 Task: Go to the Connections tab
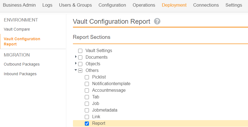click(206, 5)
